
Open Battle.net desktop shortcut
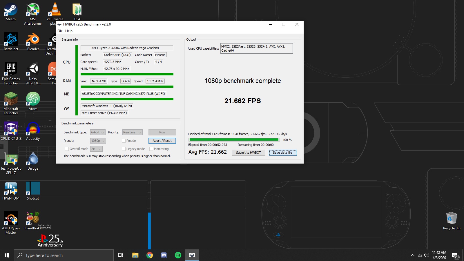tap(11, 42)
